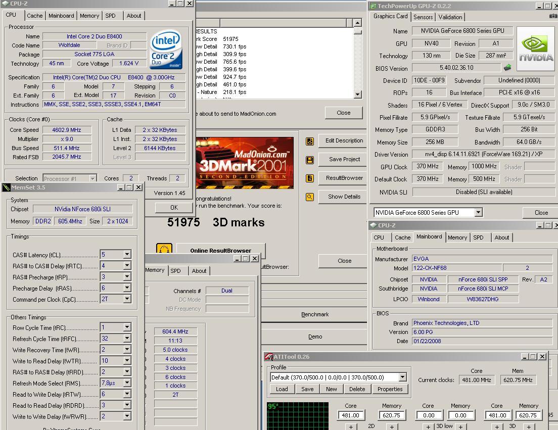
Task: Click the 3DMark2001 Second Edition banner
Action: [x=245, y=163]
